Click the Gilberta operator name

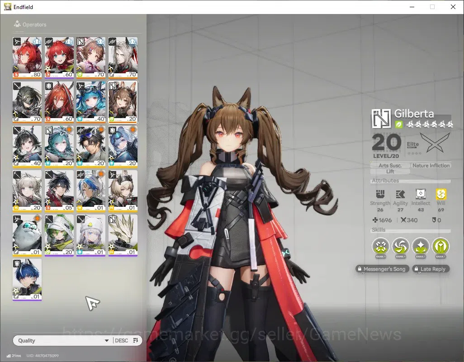point(414,114)
